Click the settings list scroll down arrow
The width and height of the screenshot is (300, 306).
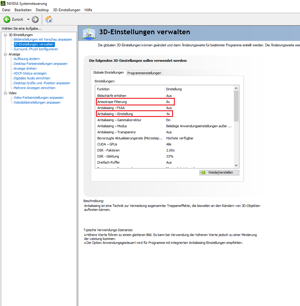236,165
